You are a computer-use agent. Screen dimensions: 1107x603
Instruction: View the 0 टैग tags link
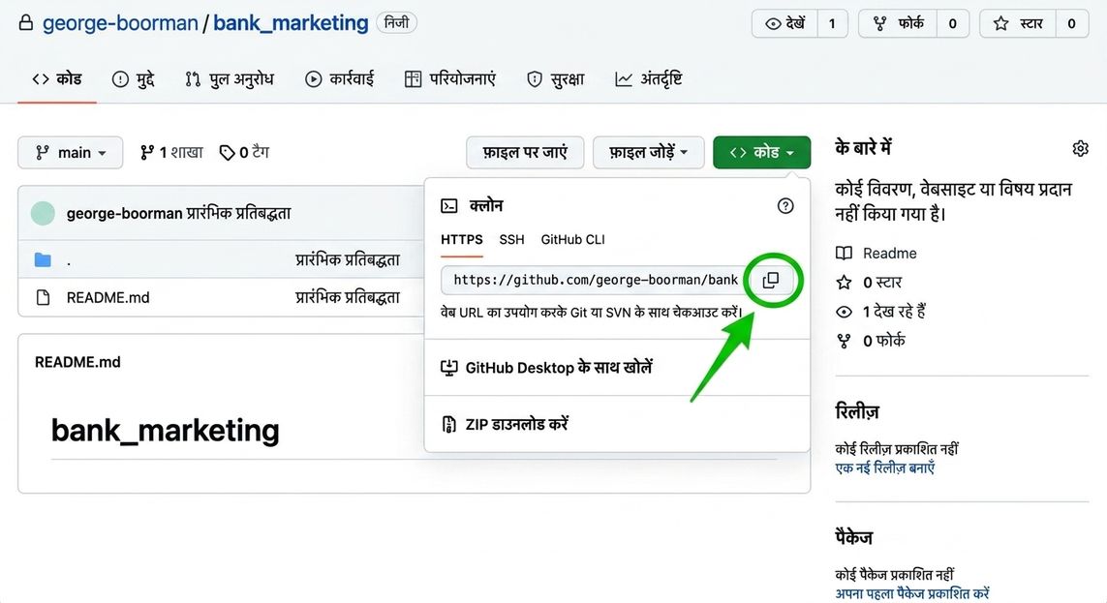(244, 152)
